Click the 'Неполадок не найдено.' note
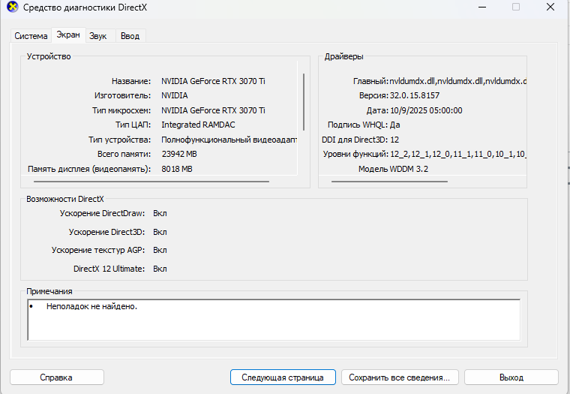Screen dimensions: 570x394 (91, 306)
